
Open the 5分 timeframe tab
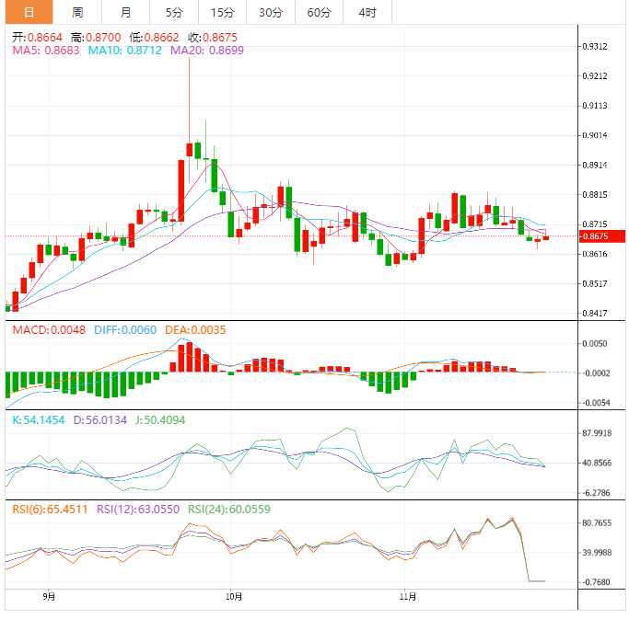(x=174, y=12)
